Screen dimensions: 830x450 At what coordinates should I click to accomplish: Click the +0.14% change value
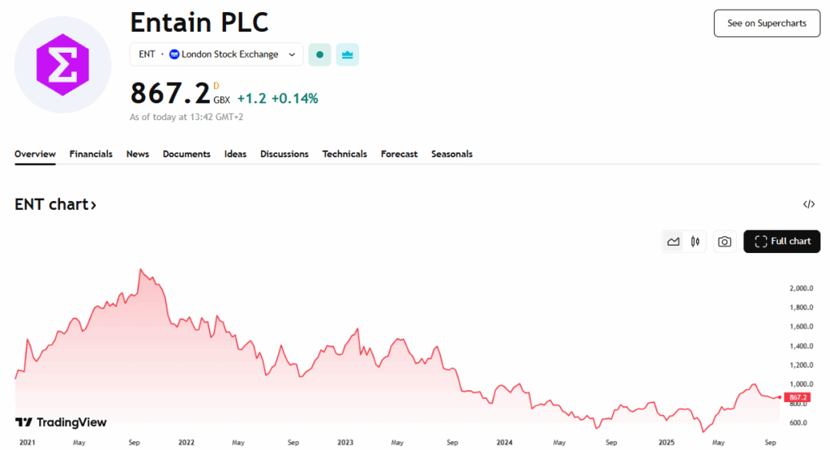tap(295, 98)
